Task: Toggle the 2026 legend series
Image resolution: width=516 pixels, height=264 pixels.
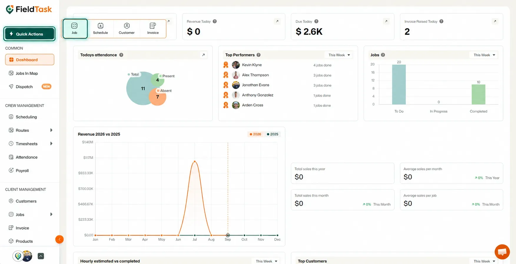Action: tap(255, 134)
